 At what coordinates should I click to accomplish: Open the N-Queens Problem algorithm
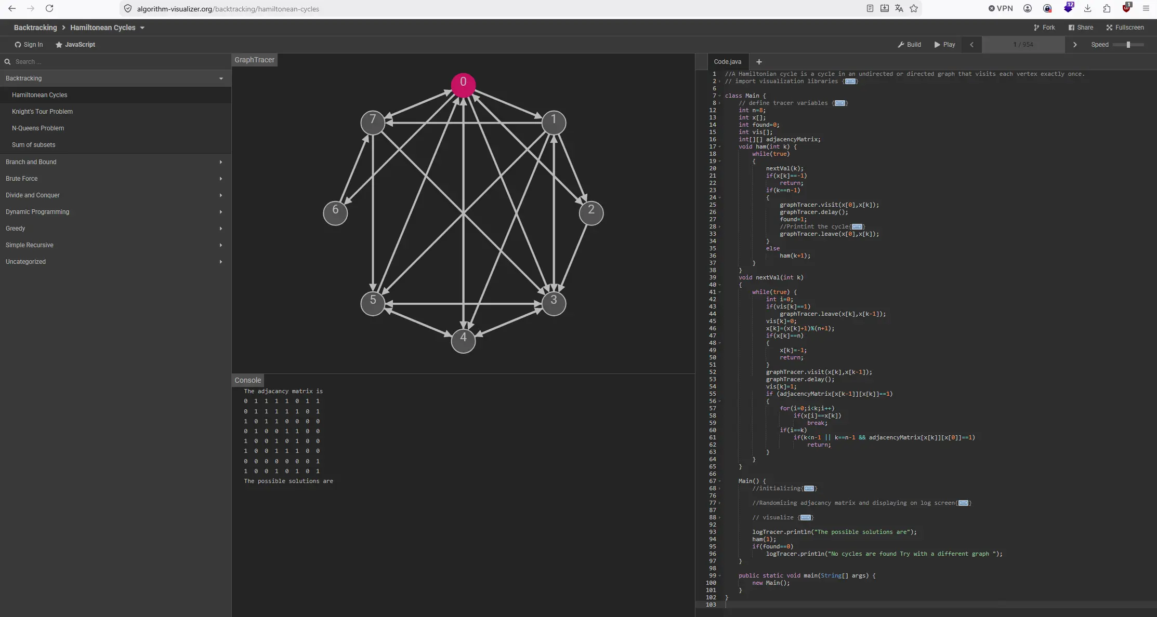click(x=38, y=128)
